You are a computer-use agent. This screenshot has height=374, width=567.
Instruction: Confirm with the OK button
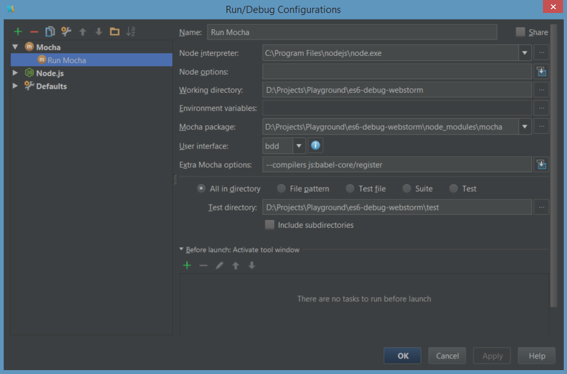tap(402, 356)
